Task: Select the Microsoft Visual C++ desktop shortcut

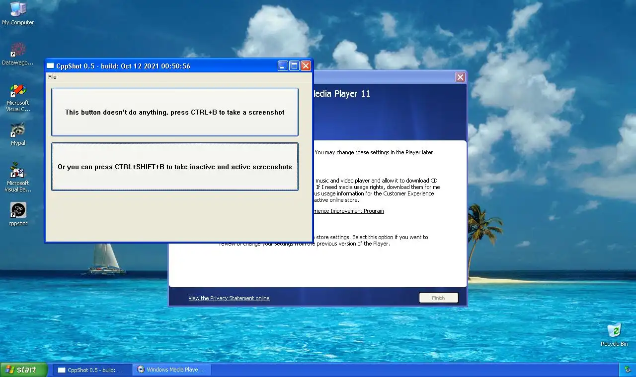Action: (18, 98)
